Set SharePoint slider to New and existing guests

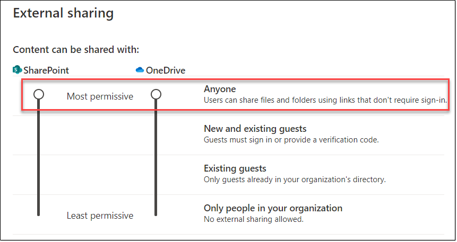point(38,135)
